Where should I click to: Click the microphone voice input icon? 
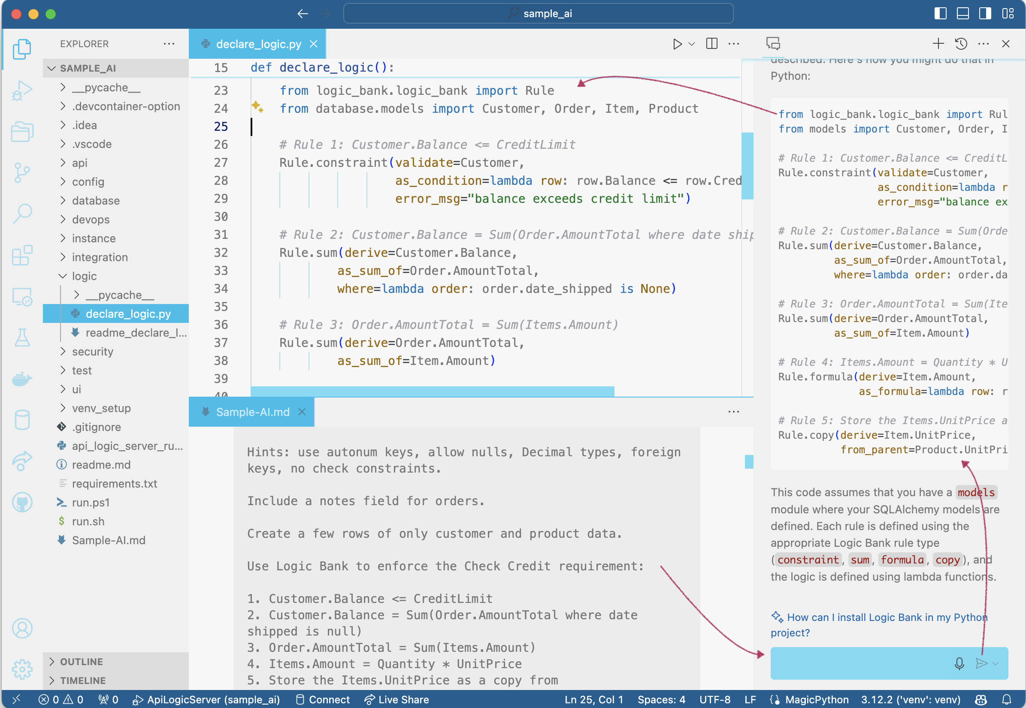pos(959,663)
